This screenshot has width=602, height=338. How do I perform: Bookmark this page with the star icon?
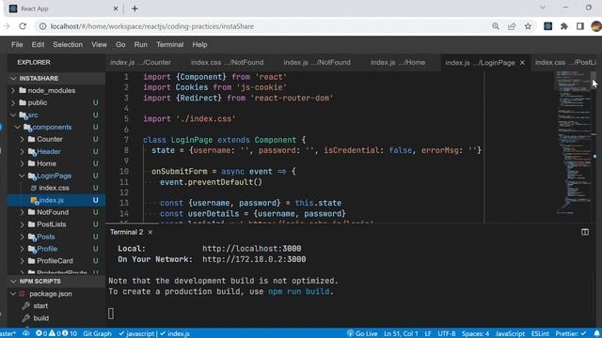coord(529,26)
